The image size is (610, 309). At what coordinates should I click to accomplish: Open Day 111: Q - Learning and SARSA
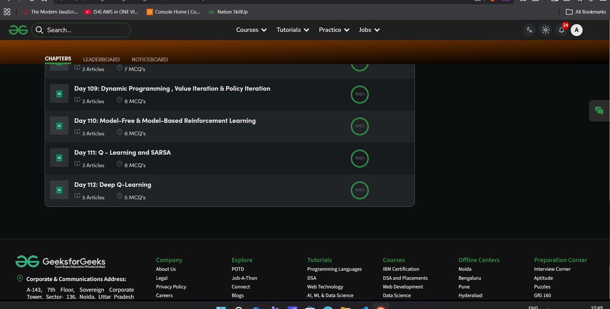click(123, 152)
